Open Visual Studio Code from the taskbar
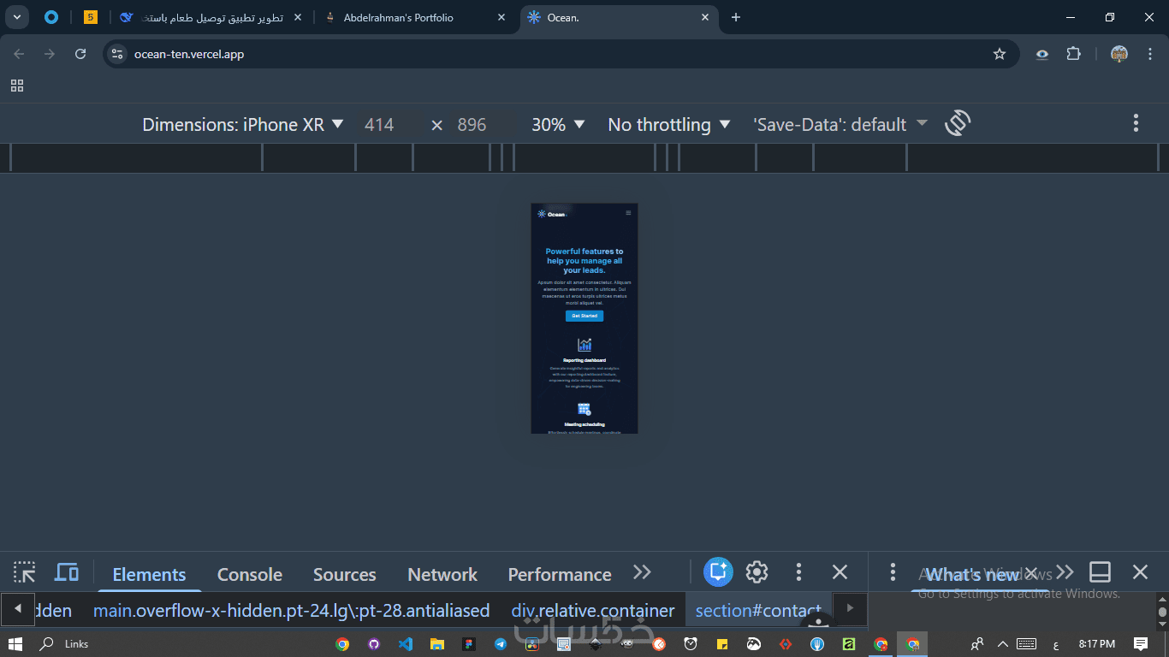This screenshot has width=1169, height=657. tap(406, 644)
